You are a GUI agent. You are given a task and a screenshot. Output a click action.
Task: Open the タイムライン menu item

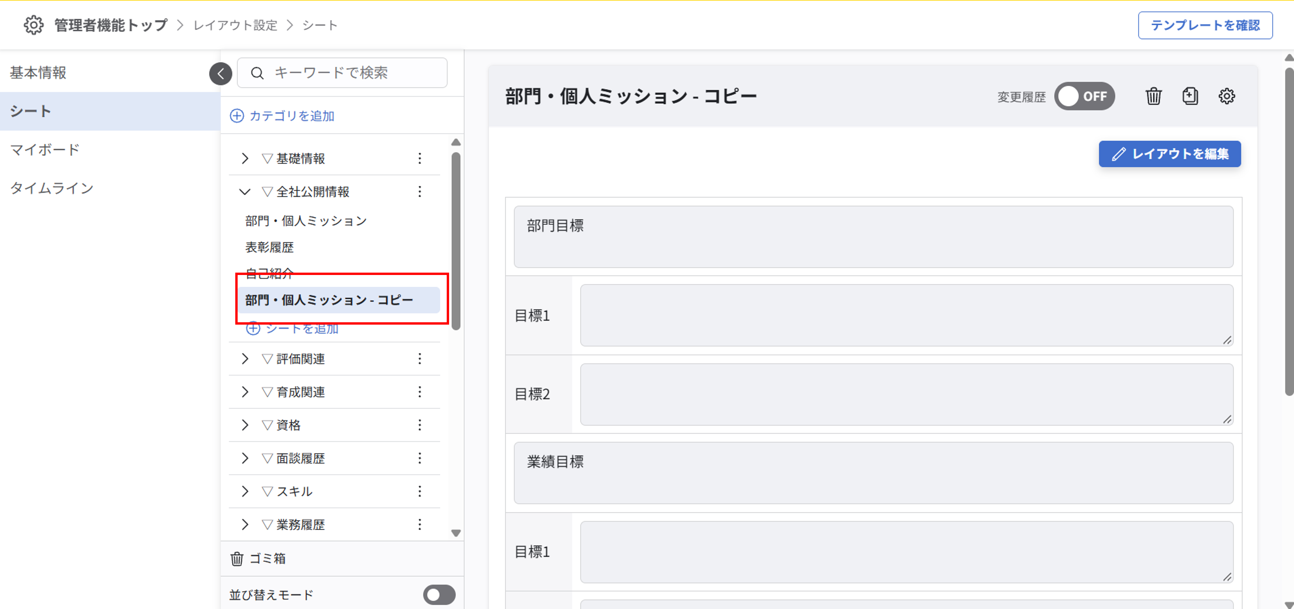click(110, 188)
